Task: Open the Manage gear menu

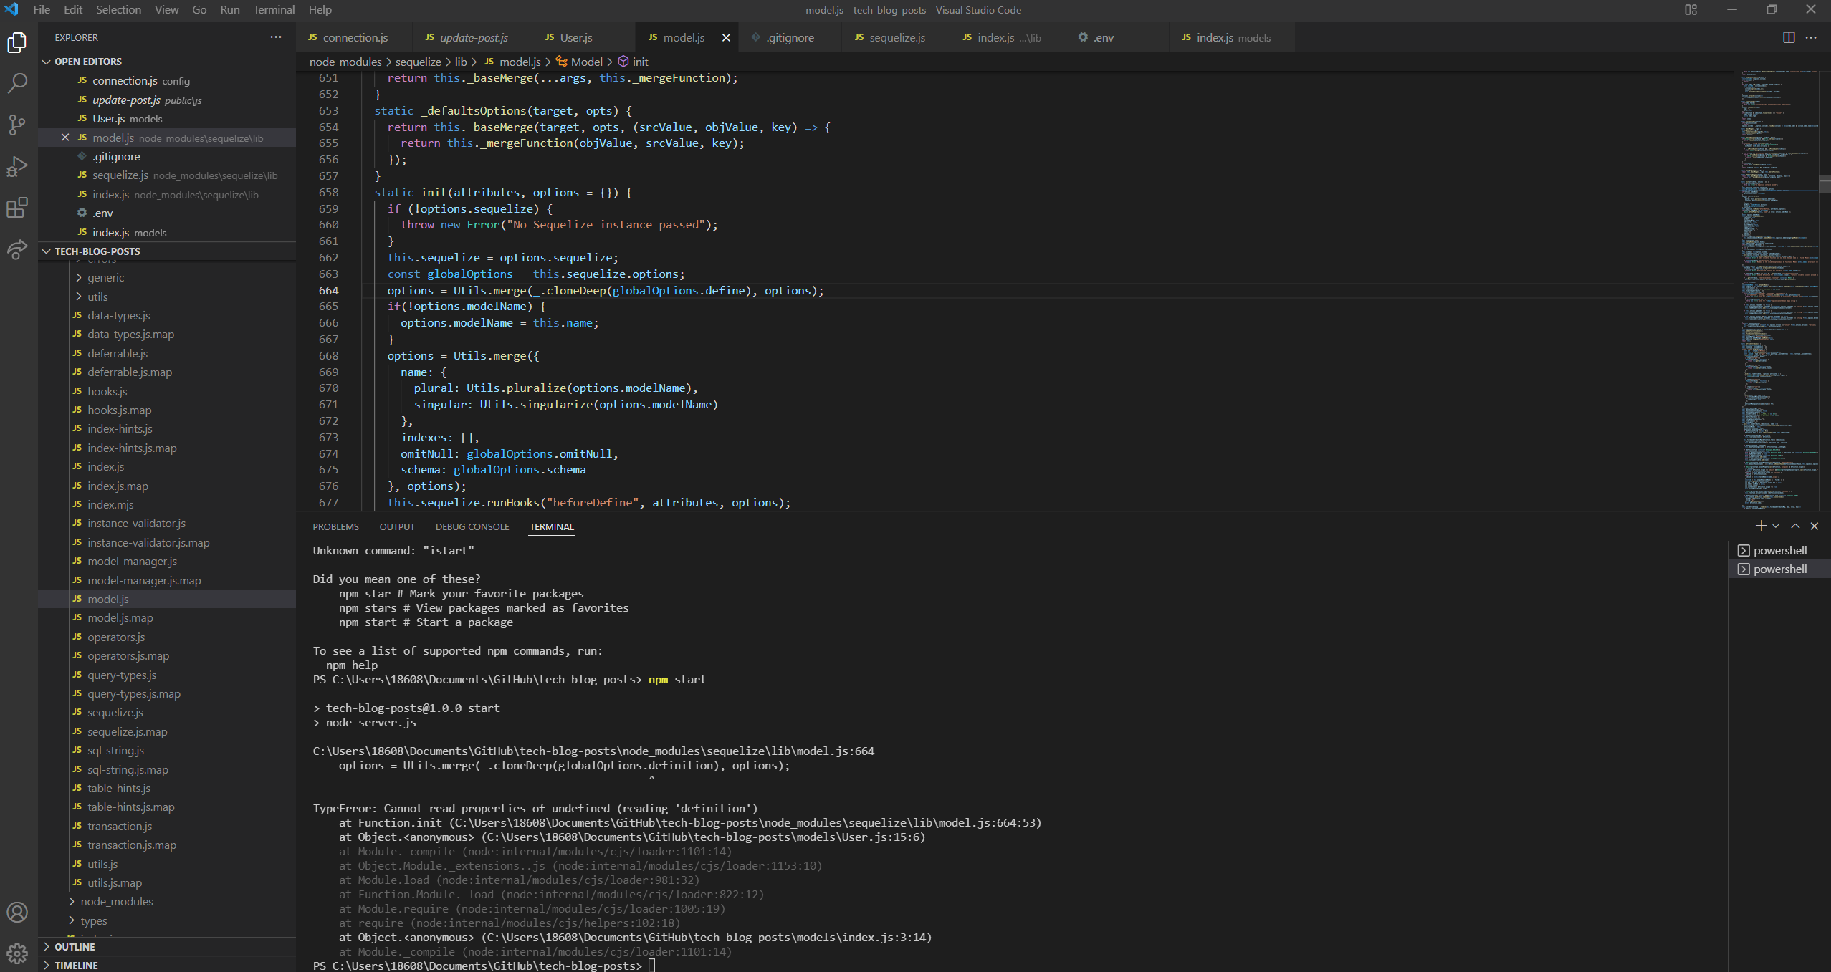Action: (x=17, y=953)
